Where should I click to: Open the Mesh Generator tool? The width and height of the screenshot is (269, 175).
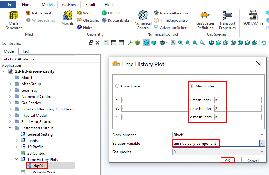[13, 20]
